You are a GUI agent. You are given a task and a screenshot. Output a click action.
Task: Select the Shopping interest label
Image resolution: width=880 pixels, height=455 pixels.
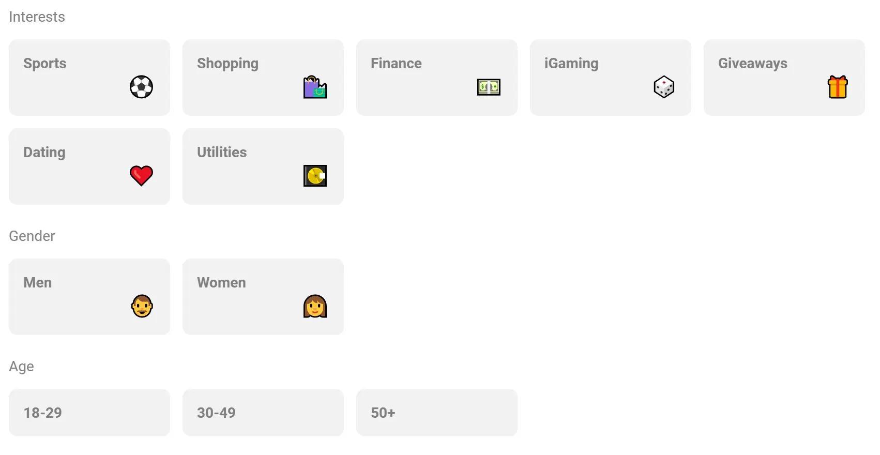pos(227,64)
